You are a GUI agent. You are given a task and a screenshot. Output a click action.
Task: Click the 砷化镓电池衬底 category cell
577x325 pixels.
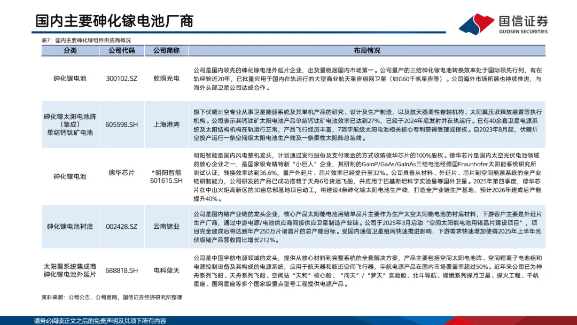coord(70,226)
